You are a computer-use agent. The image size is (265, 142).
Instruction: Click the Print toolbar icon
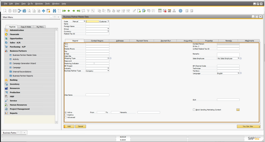click(x=10, y=11)
